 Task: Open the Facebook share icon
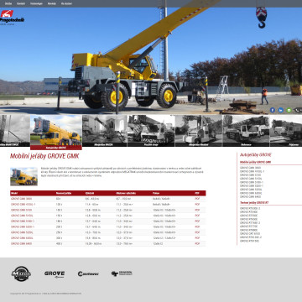pos(273,110)
